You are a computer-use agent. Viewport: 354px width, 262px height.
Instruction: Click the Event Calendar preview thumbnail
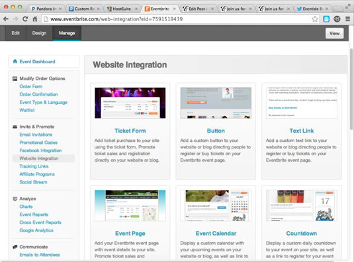216,205
